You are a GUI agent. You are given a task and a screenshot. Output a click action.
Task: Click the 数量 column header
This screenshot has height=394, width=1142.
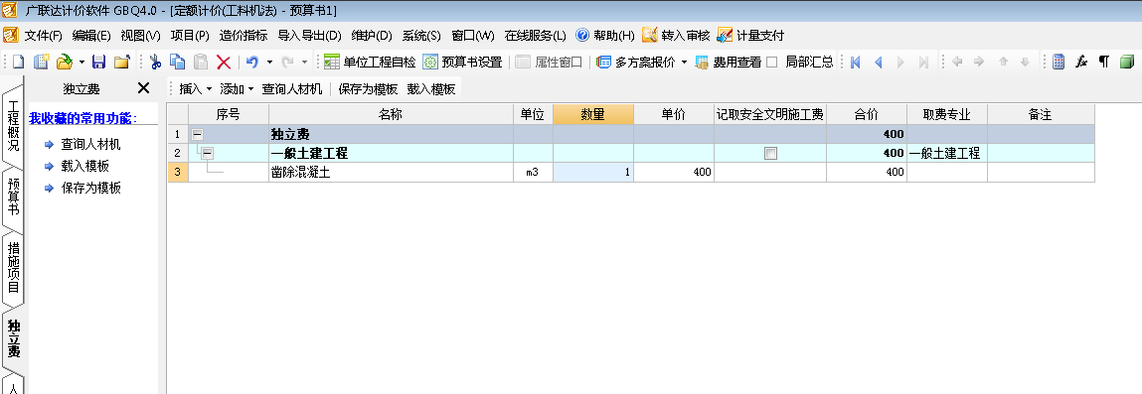(592, 115)
